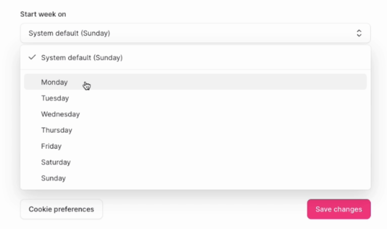The image size is (387, 229).
Task: Open Cookie preferences
Action: 61,209
